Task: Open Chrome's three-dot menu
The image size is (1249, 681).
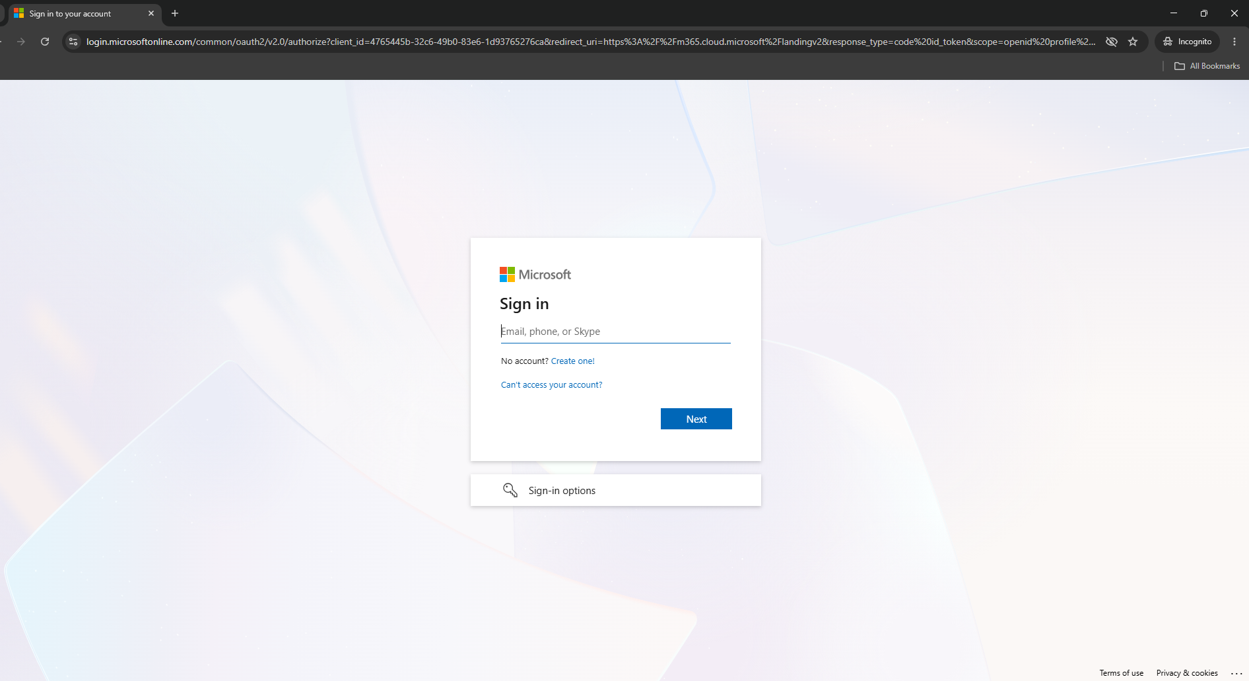Action: (1234, 42)
